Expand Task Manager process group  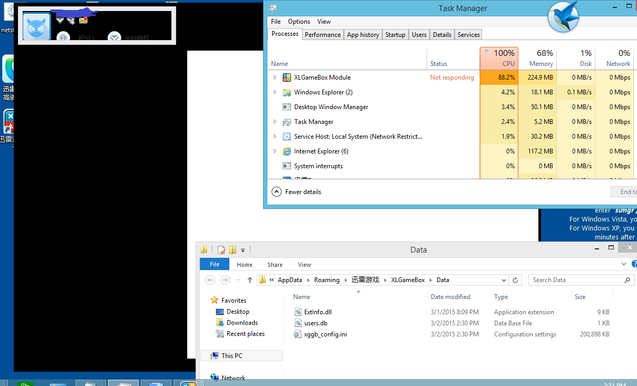coord(275,122)
